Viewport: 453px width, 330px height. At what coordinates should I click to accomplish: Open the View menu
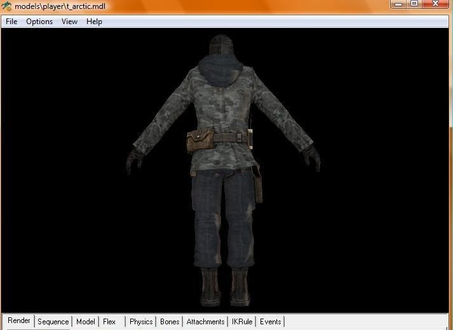point(69,22)
